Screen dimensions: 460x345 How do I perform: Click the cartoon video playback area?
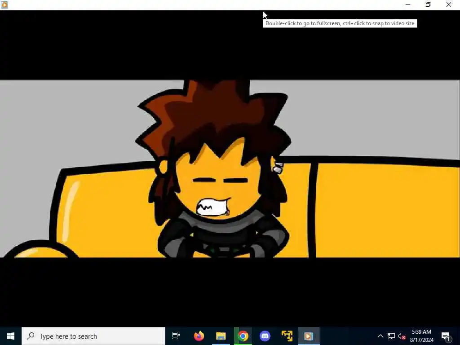point(230,169)
